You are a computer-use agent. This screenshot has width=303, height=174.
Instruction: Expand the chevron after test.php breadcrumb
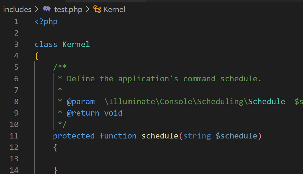[x=87, y=9]
